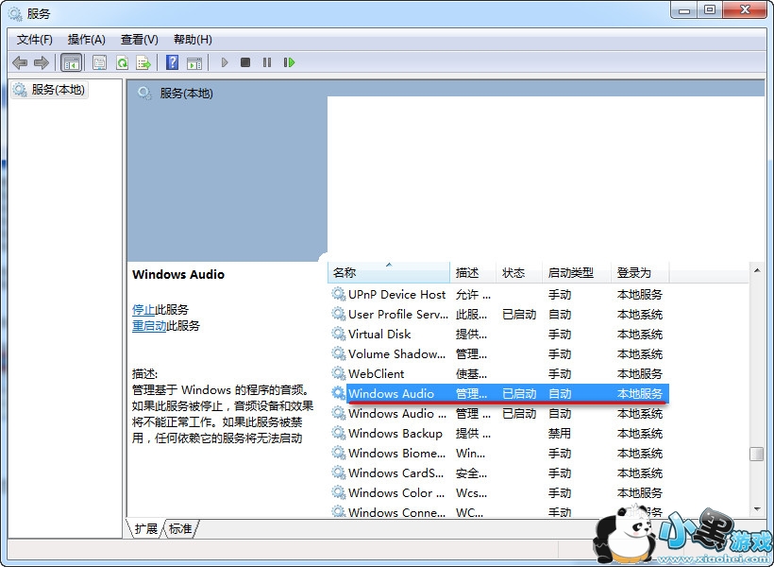The height and width of the screenshot is (567, 774).
Task: Click the 停止 link to stop the service
Action: point(143,309)
